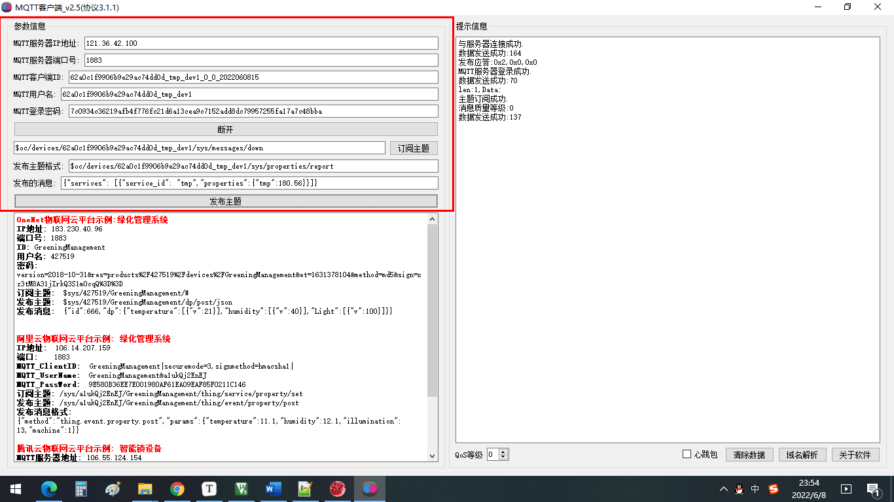
Task: Click the 发布主题 publish button
Action: point(226,201)
